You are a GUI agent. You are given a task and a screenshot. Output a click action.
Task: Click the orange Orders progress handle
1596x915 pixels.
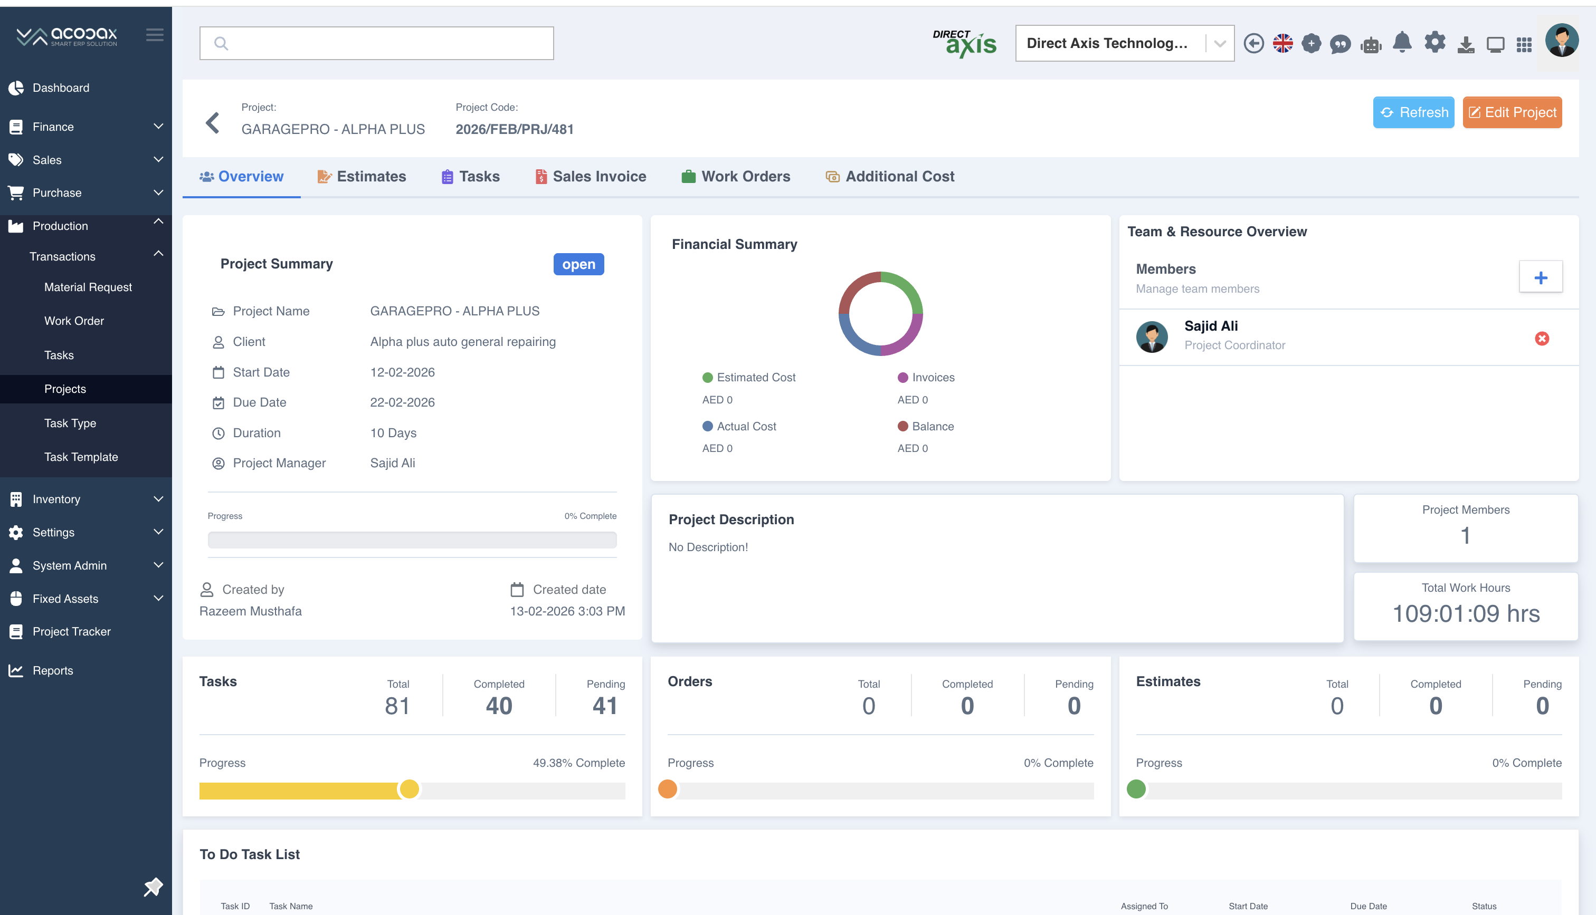click(x=667, y=789)
